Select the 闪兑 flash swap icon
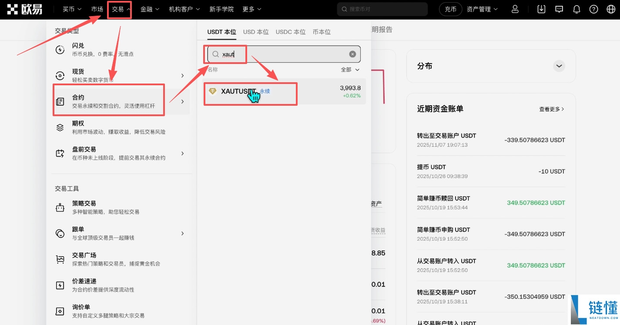620x325 pixels. 60,49
